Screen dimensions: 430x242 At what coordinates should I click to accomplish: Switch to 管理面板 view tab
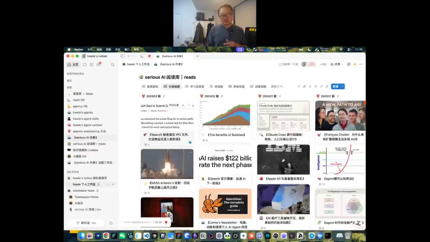pyautogui.click(x=150, y=87)
